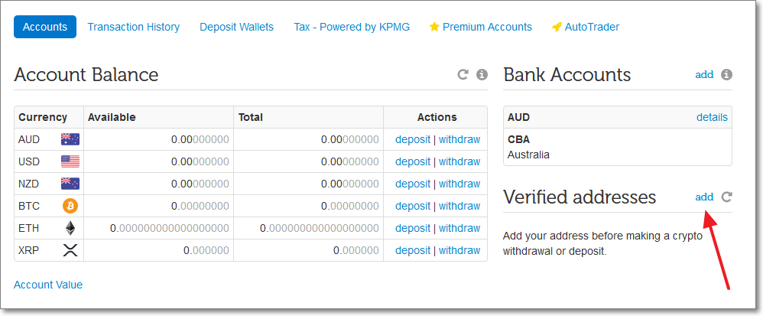The image size is (763, 316).
Task: Go to Premium Accounts tab
Action: [481, 27]
